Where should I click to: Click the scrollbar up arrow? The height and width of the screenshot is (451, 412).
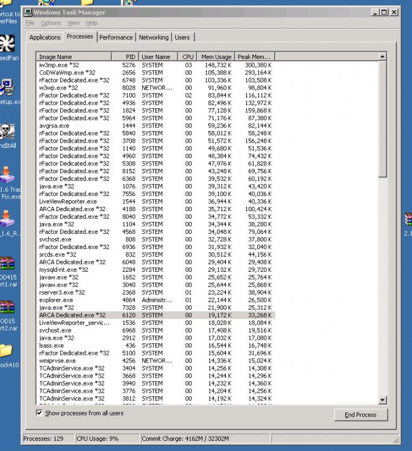382,57
